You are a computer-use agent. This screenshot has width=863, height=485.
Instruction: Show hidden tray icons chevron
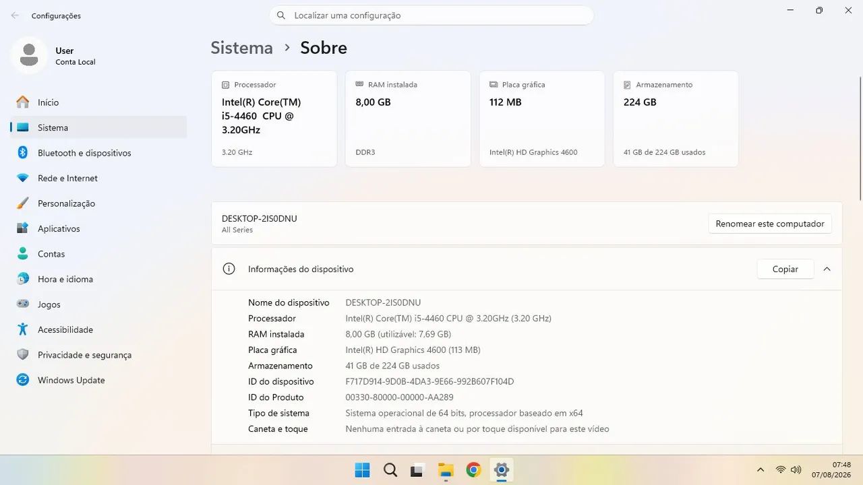click(761, 470)
